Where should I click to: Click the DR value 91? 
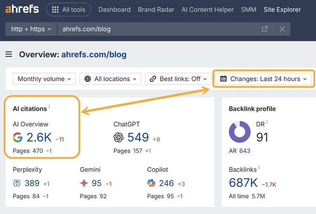pos(262,137)
